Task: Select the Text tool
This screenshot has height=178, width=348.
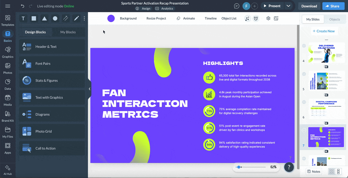Action: point(23,18)
